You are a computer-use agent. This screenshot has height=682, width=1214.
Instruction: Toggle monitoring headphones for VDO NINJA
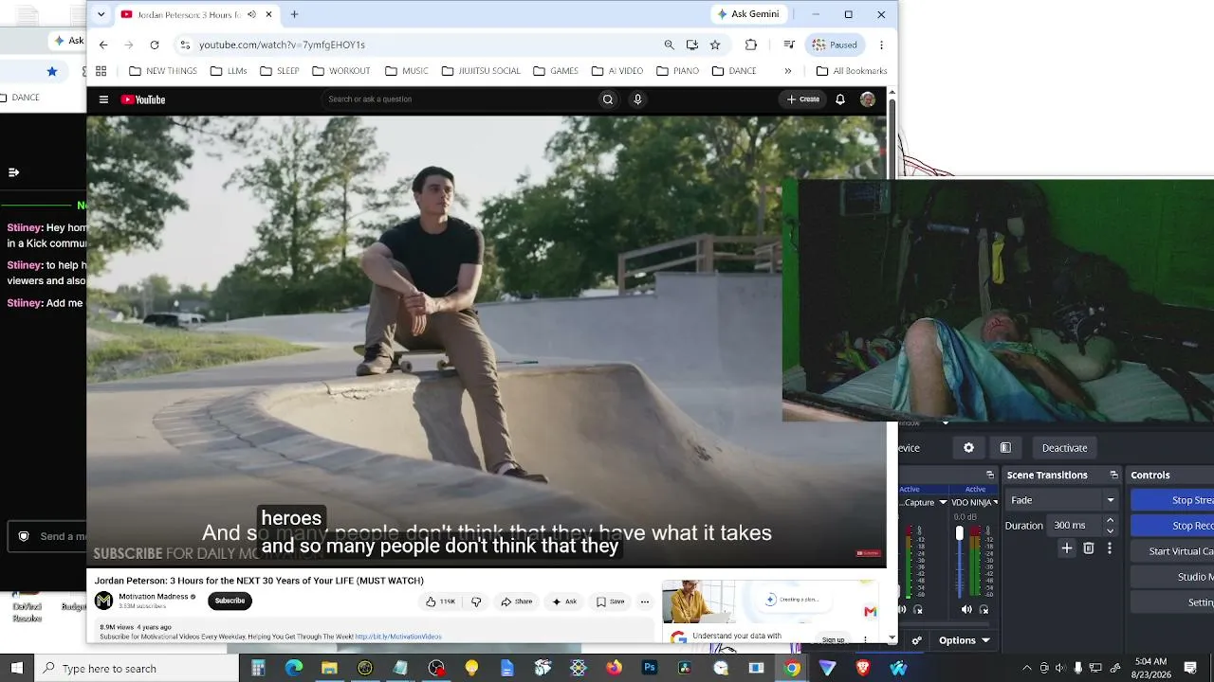coord(984,609)
